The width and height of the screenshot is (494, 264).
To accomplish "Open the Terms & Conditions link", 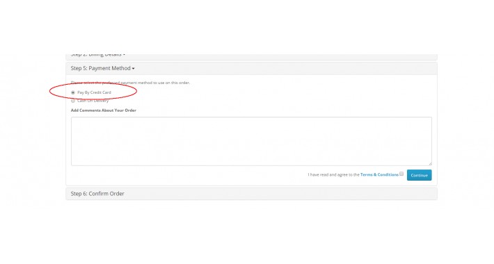I will tap(379, 174).
